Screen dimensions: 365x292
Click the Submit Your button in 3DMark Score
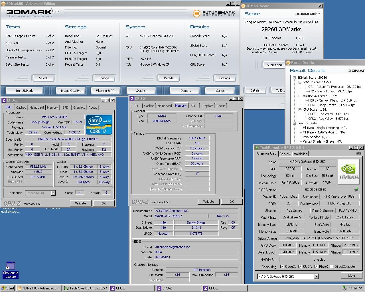[x=273, y=65]
